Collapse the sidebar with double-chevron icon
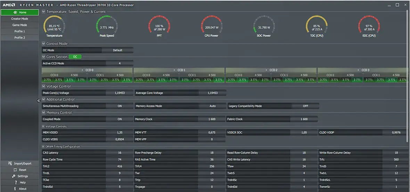The height and width of the screenshot is (192, 410). (39, 101)
